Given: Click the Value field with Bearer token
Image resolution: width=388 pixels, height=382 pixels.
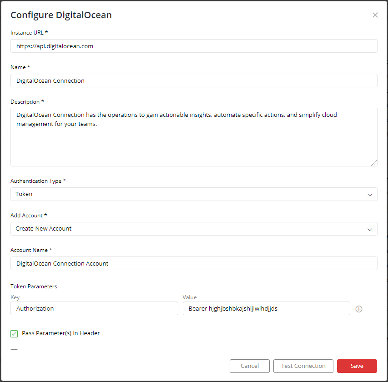Looking at the screenshot, I should 267,308.
